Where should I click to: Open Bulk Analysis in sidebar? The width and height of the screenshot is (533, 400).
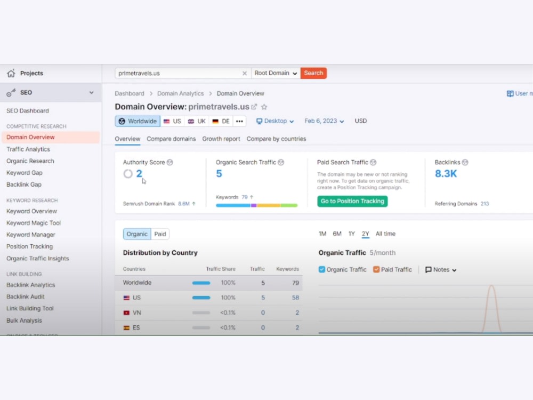click(x=24, y=321)
